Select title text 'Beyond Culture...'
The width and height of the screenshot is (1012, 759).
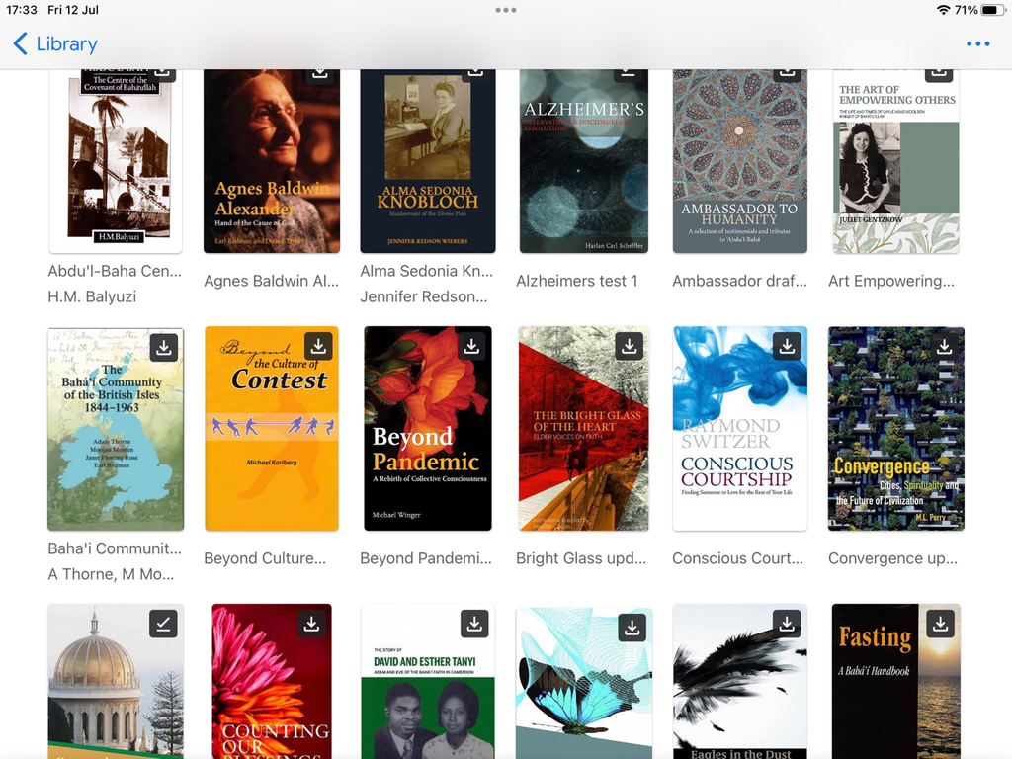pos(265,558)
